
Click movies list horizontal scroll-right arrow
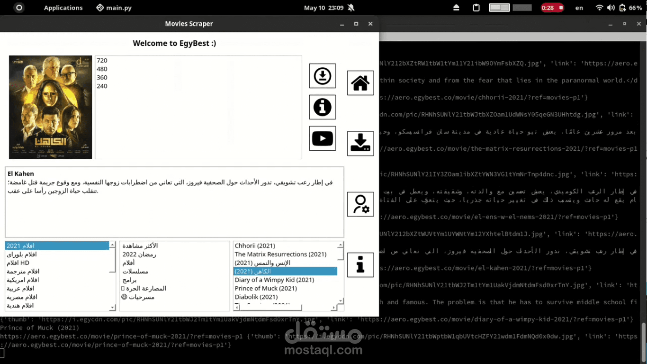click(x=334, y=308)
